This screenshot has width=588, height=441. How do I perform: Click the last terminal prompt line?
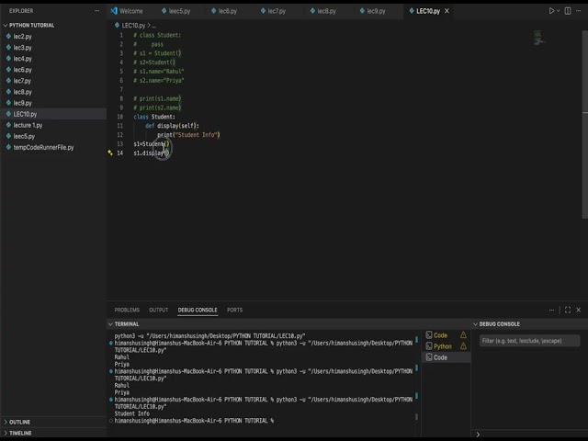coord(194,421)
